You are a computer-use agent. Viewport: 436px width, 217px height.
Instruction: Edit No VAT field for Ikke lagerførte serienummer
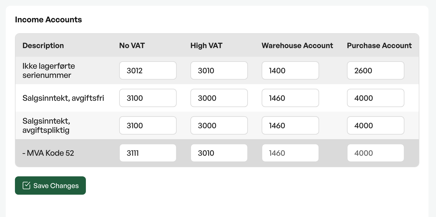click(x=148, y=70)
